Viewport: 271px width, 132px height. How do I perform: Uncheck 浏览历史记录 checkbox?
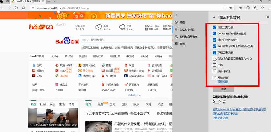click(x=215, y=27)
